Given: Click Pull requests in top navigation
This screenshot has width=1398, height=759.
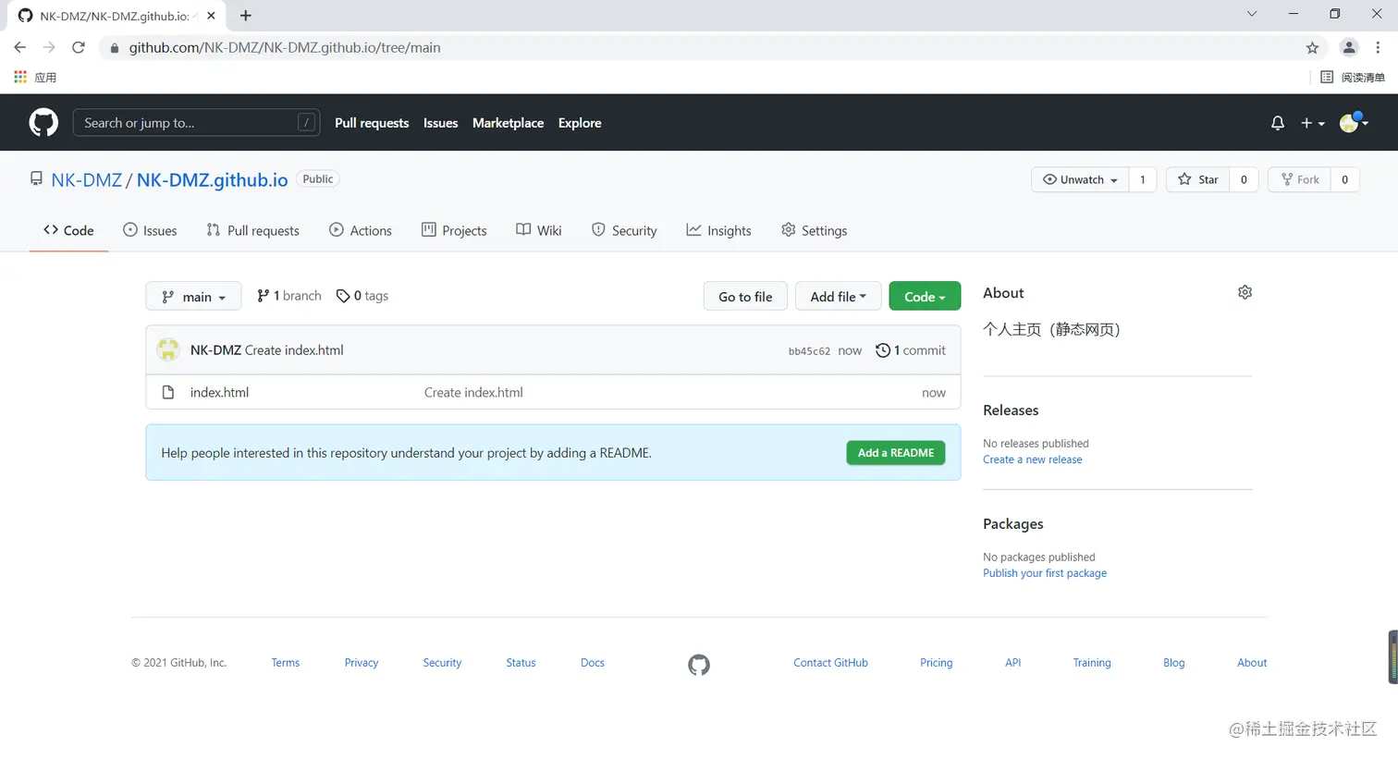Looking at the screenshot, I should point(372,123).
